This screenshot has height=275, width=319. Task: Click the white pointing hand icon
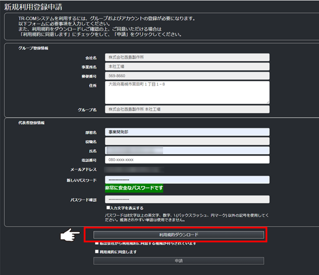pos(70,235)
